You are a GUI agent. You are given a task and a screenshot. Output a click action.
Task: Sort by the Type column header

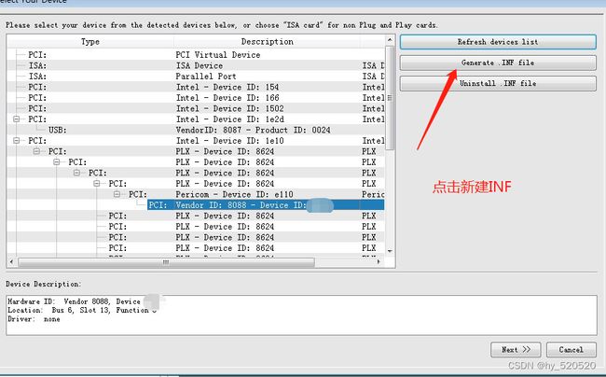tap(90, 42)
